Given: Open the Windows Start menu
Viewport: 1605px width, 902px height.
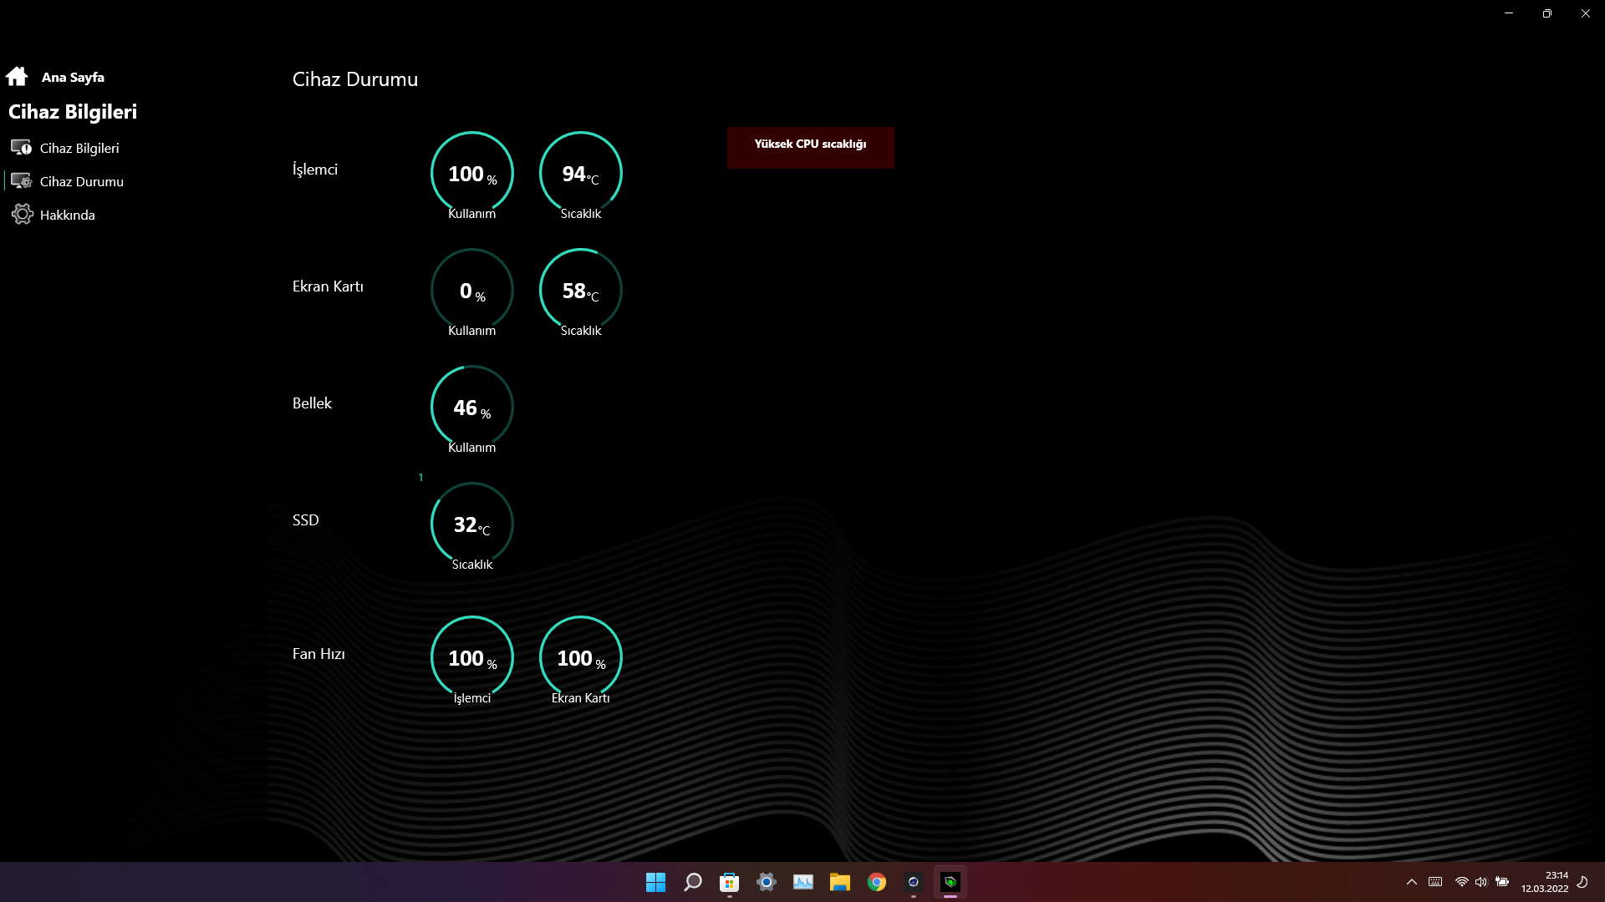Looking at the screenshot, I should click(x=656, y=882).
